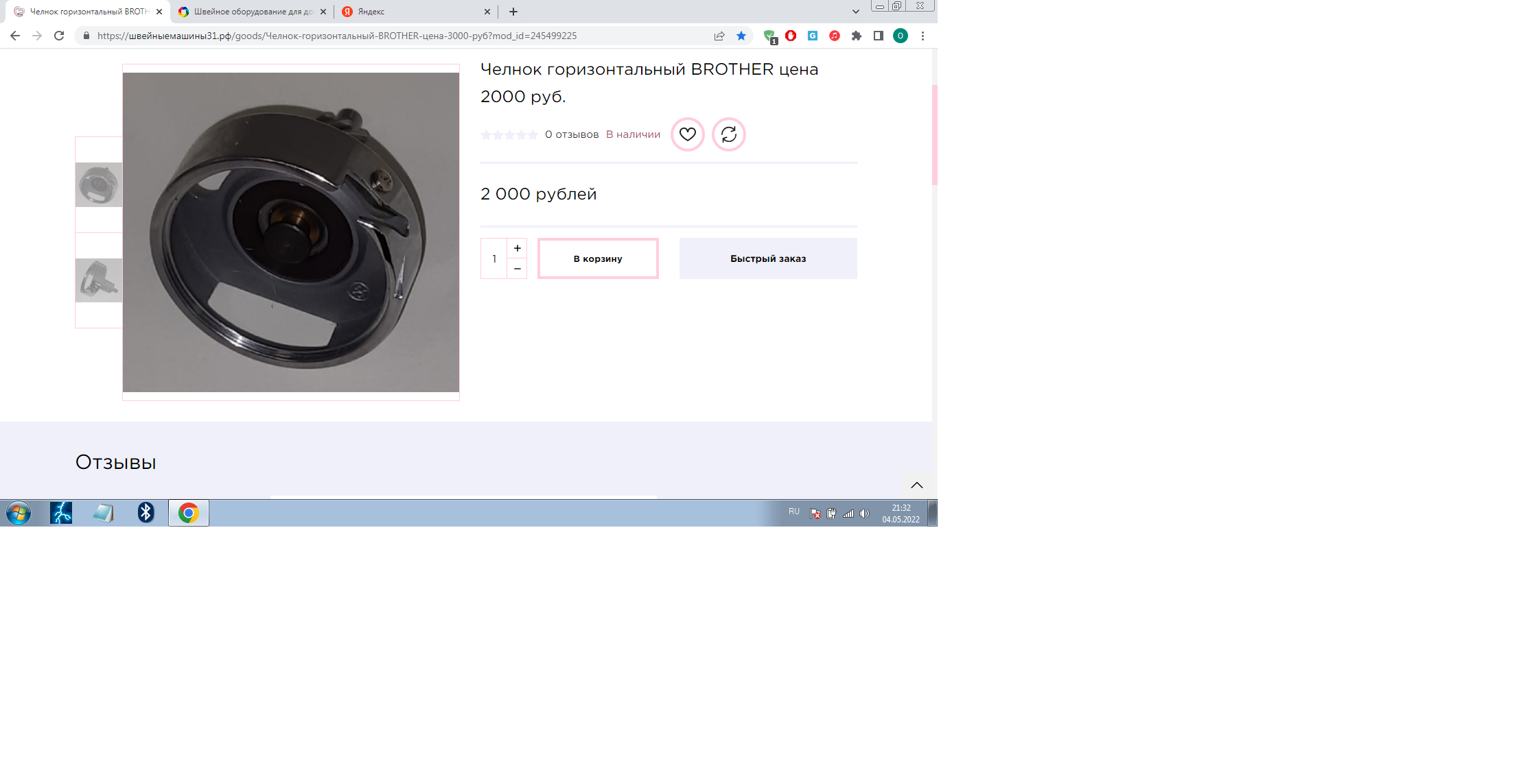Image resolution: width=1532 pixels, height=761 pixels.
Task: Click the share page icon in address bar
Action: click(719, 36)
